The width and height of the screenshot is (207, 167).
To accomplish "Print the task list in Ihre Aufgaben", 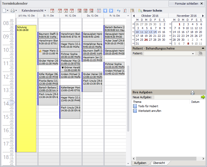I will tap(192, 93).
